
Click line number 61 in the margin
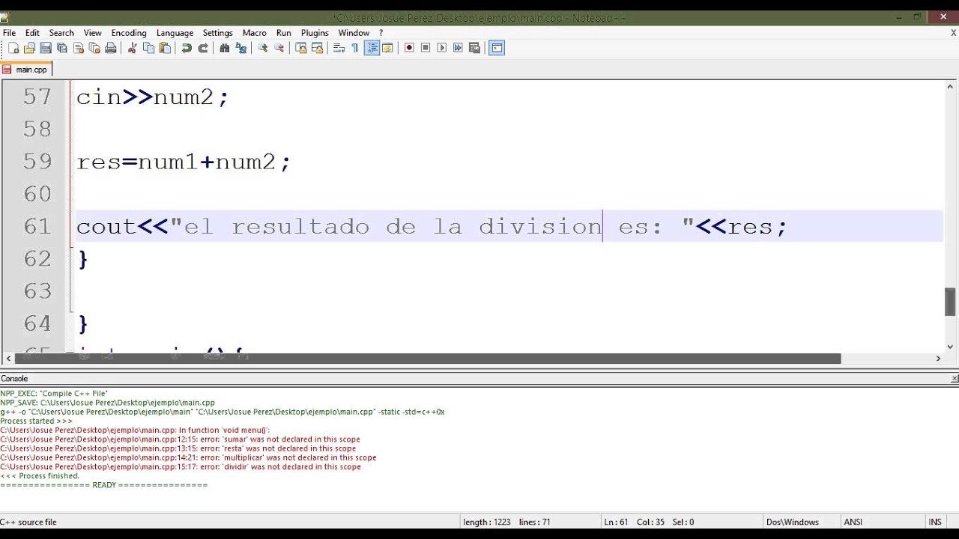[x=37, y=226]
